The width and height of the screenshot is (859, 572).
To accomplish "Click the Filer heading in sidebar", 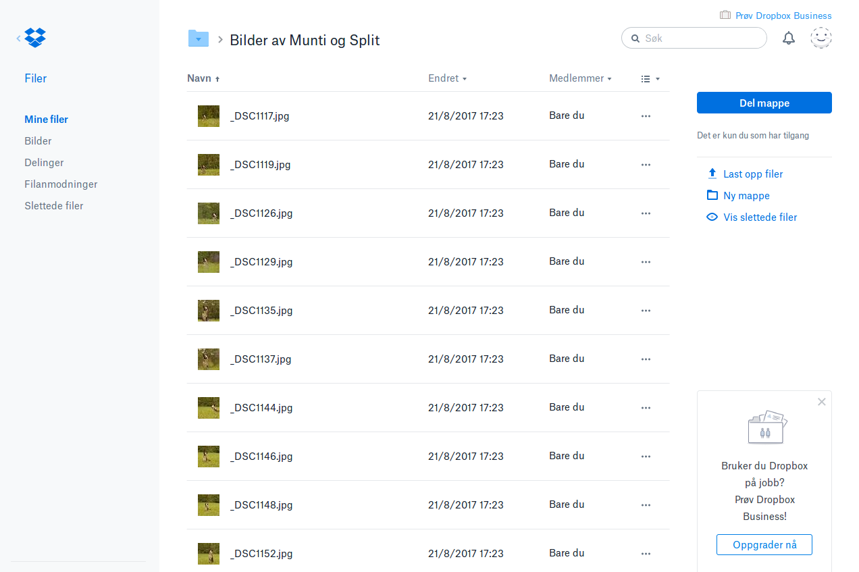I will pyautogui.click(x=36, y=78).
